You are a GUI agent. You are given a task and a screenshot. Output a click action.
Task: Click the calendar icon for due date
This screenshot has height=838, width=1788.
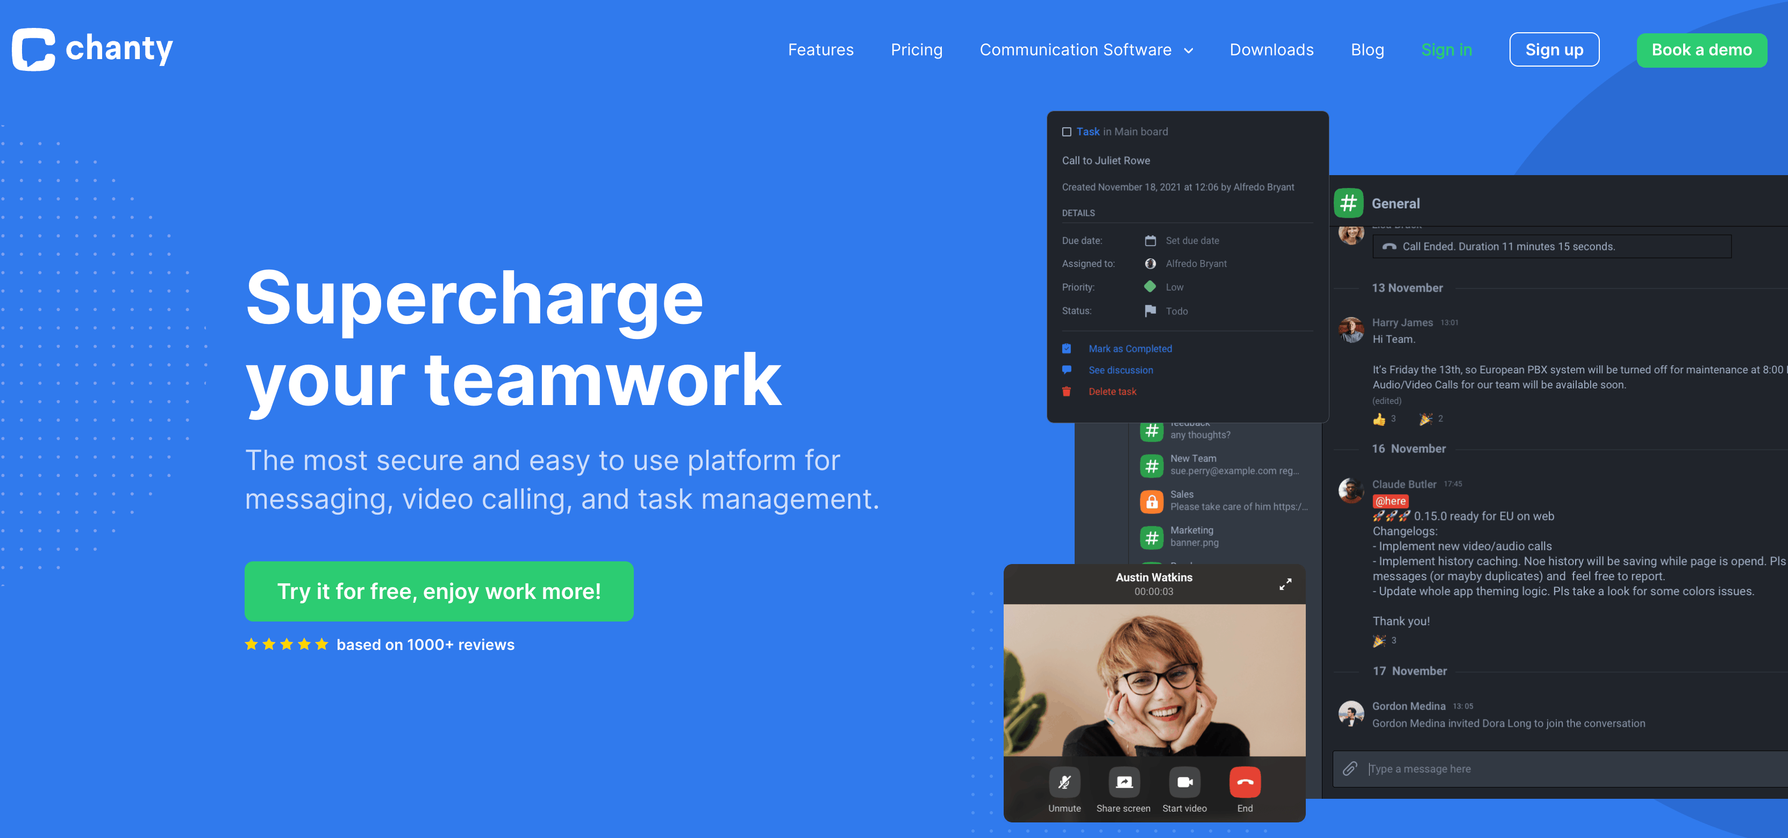coord(1150,241)
